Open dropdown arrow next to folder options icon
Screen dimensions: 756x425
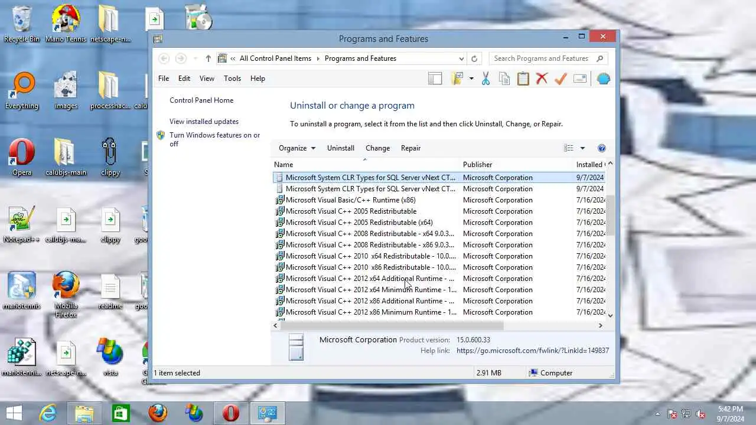point(471,79)
